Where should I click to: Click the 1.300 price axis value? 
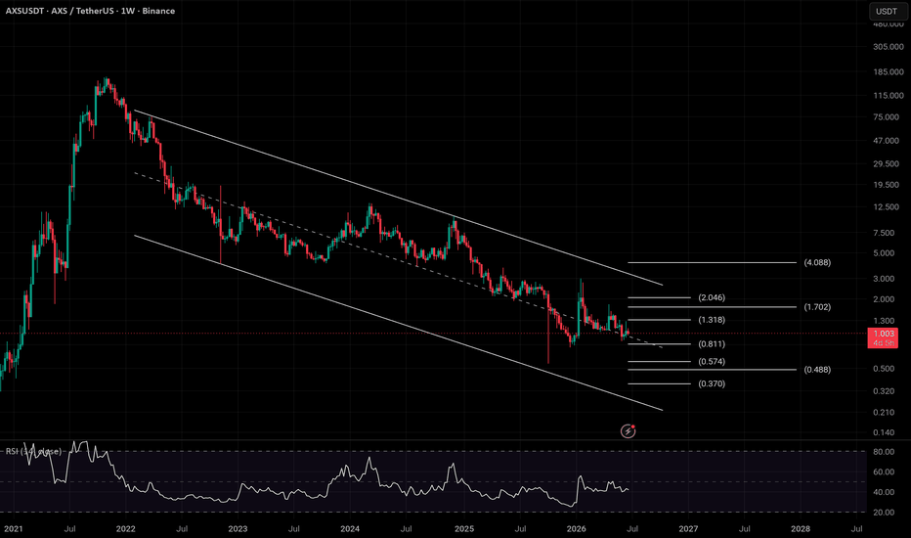[884, 321]
